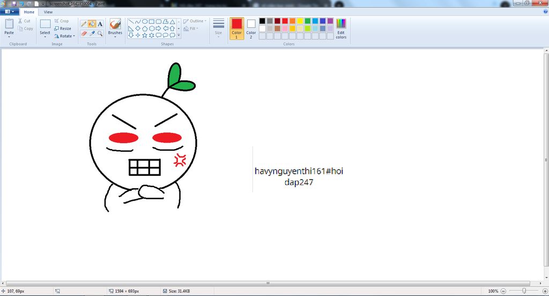Click the 100% zoom level text
549x296 pixels.
493,291
